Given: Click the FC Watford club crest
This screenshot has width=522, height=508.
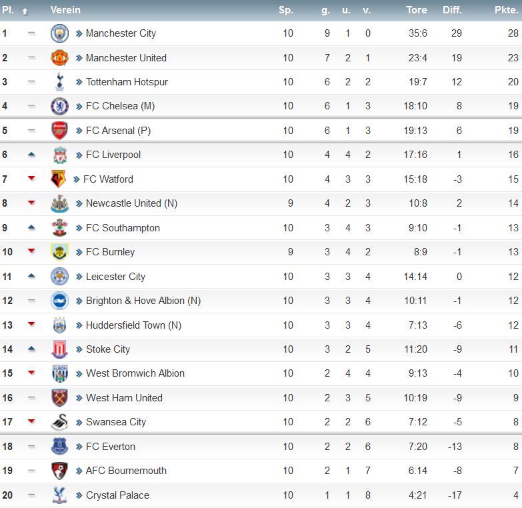Looking at the screenshot, I should (58, 179).
